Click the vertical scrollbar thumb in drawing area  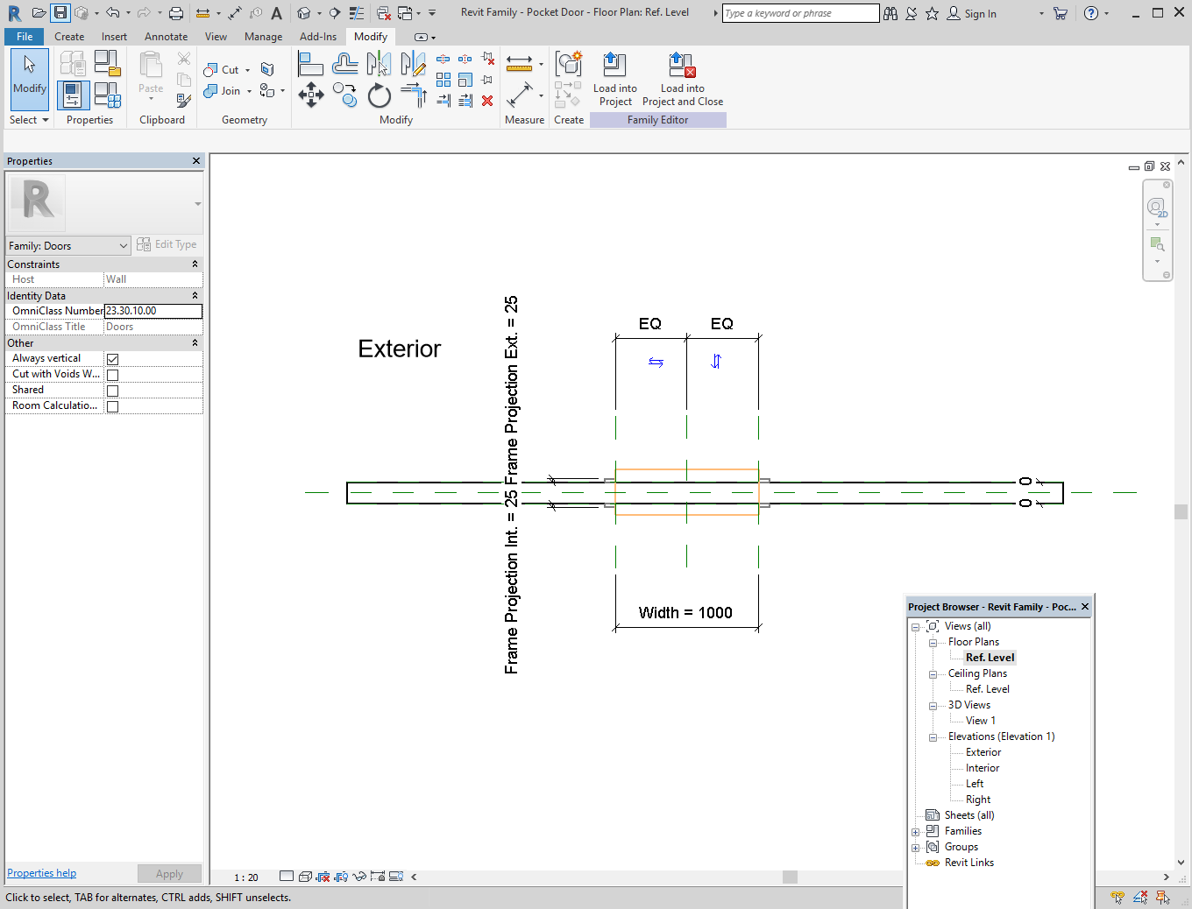tap(1181, 512)
